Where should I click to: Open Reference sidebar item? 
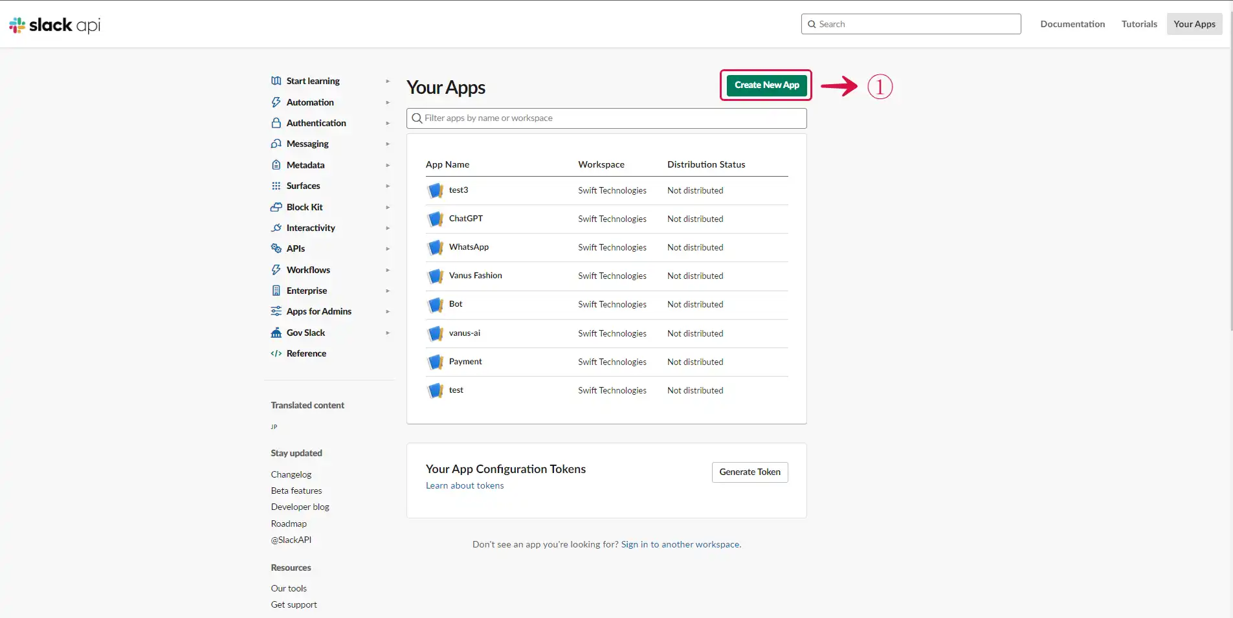tap(306, 353)
